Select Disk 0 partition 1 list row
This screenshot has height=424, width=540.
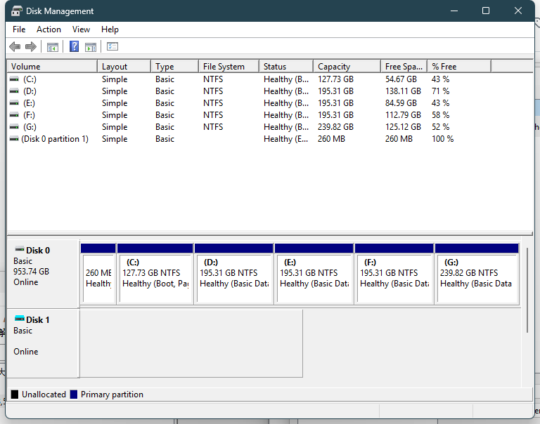point(55,139)
